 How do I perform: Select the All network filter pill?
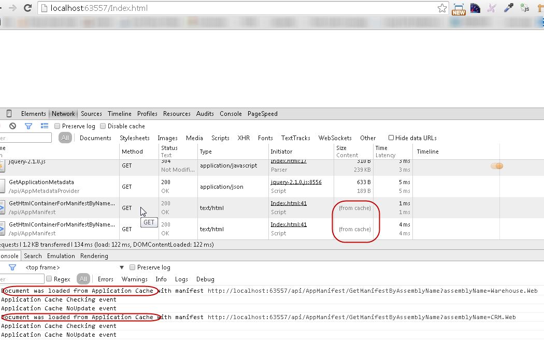point(65,138)
